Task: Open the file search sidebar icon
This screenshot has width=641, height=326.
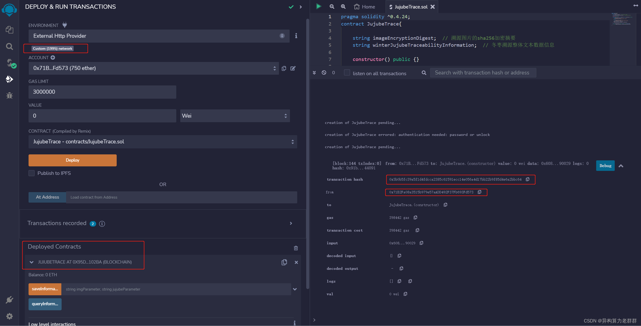Action: [x=10, y=46]
